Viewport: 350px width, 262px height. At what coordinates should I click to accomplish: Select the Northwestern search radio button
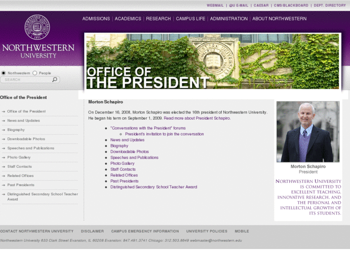pyautogui.click(x=4, y=73)
